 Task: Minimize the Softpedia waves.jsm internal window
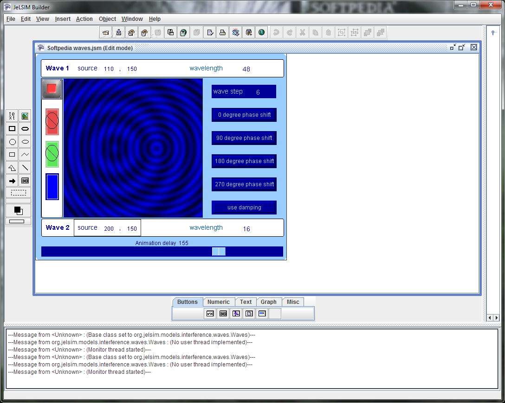click(453, 48)
